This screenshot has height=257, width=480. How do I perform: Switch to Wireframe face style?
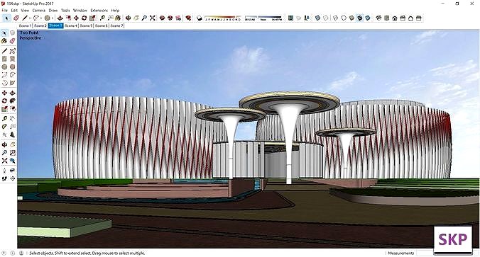coord(336,18)
